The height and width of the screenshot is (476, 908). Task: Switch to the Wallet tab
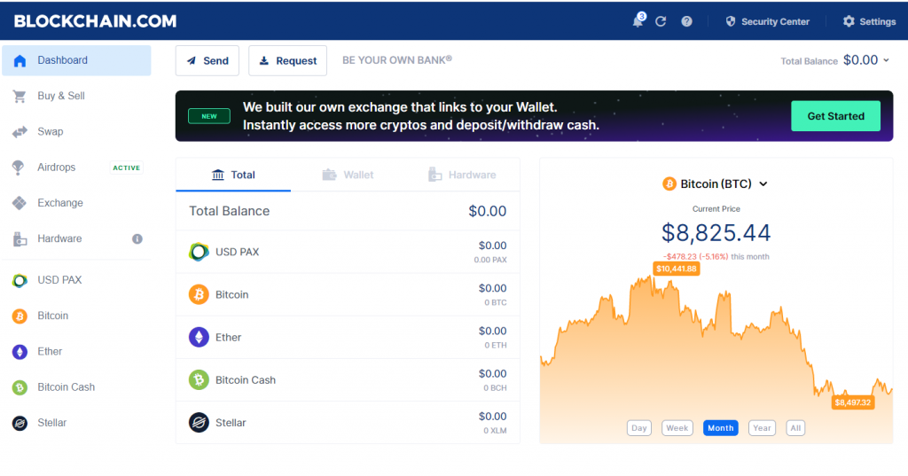[348, 175]
